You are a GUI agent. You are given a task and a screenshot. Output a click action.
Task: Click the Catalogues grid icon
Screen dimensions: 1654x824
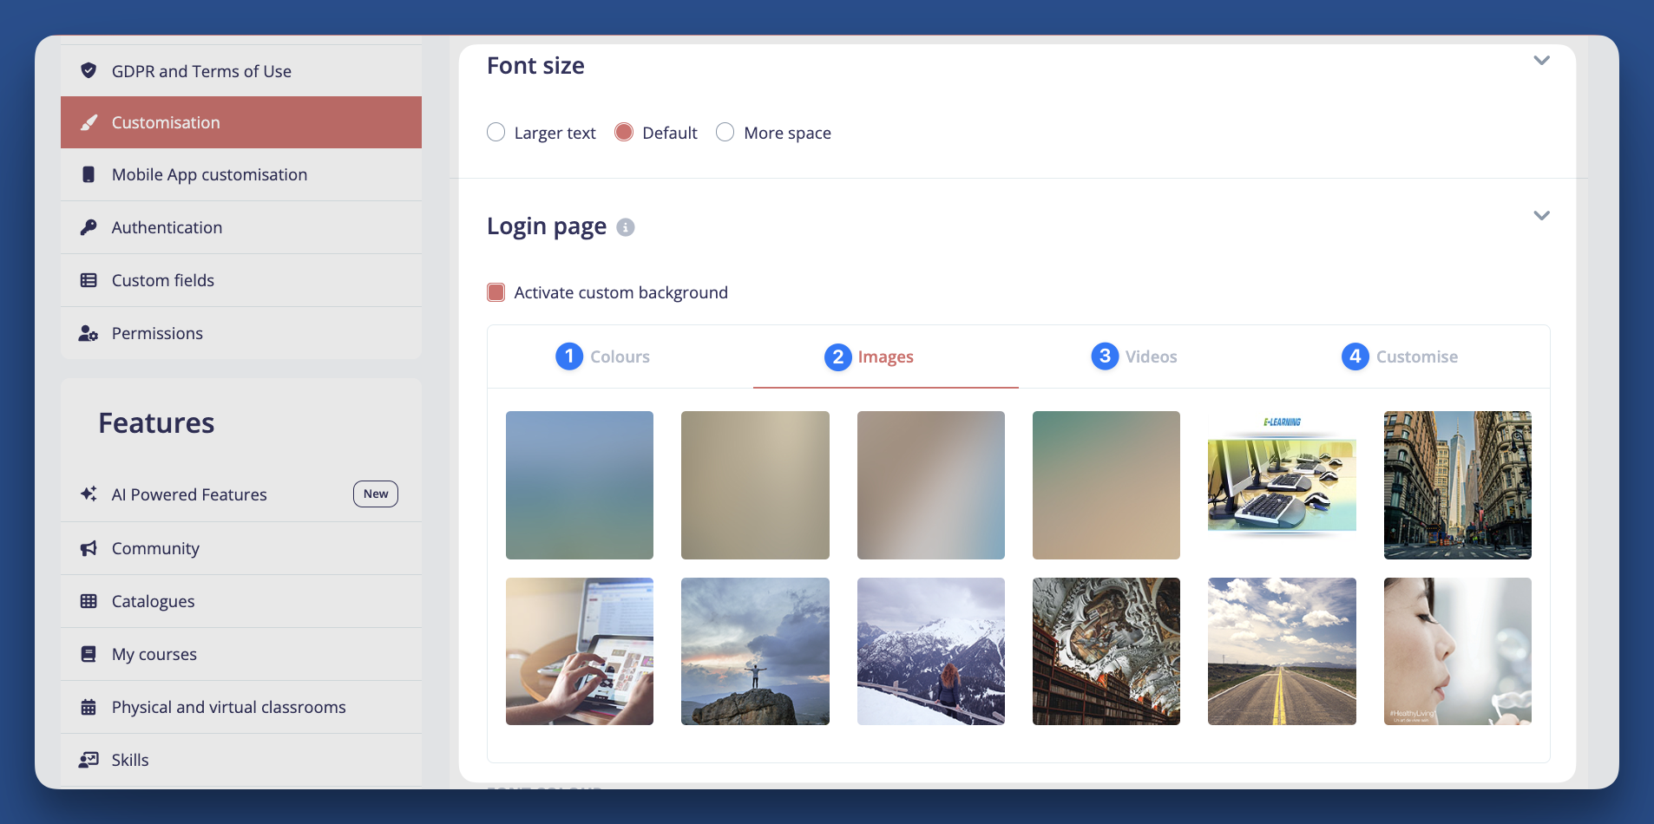[89, 601]
